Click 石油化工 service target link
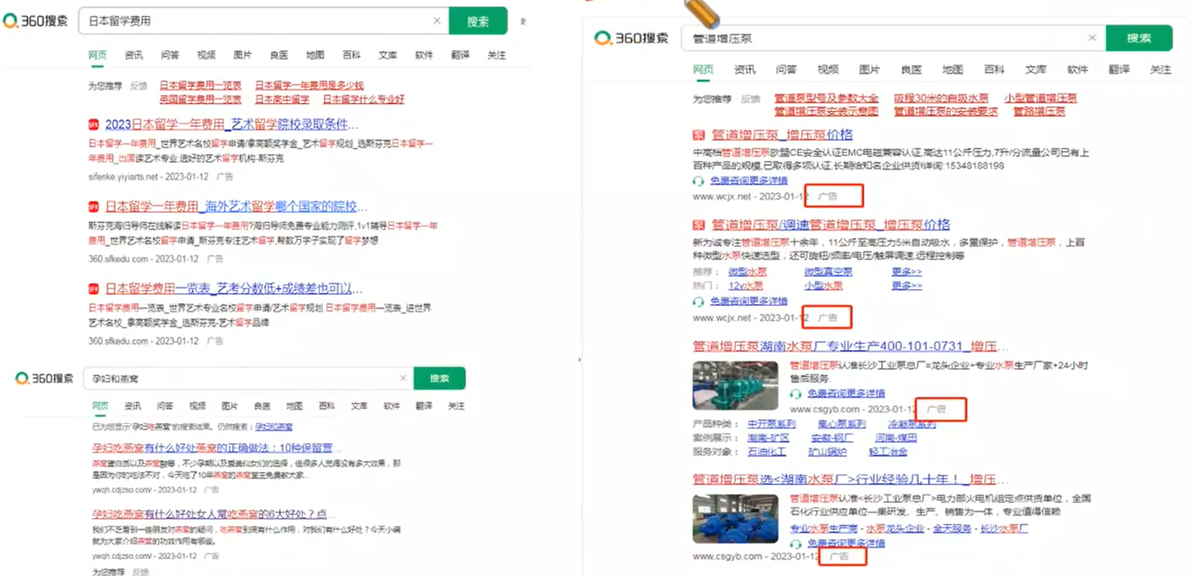 [767, 451]
